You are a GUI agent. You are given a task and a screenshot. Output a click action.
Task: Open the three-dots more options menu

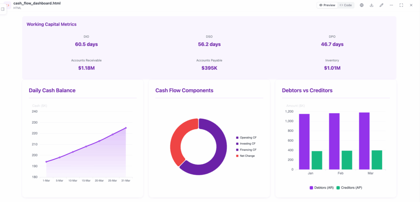click(x=391, y=5)
